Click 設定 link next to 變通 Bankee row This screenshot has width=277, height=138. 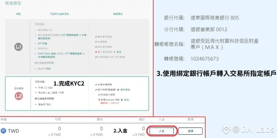pos(126,100)
